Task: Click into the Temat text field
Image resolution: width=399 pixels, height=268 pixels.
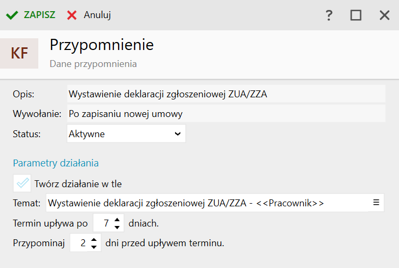Action: point(207,203)
